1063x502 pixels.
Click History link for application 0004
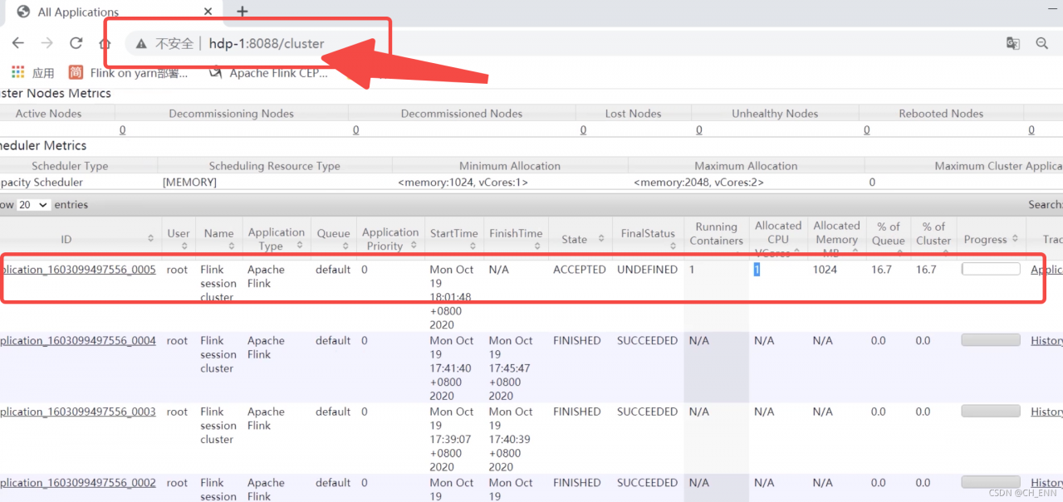[1046, 341]
